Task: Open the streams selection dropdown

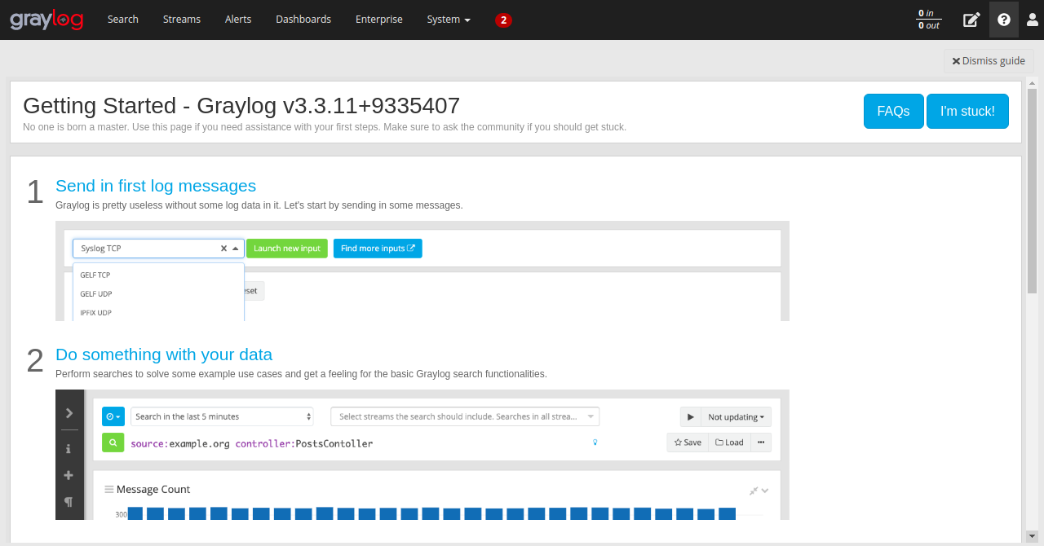Action: pyautogui.click(x=465, y=416)
